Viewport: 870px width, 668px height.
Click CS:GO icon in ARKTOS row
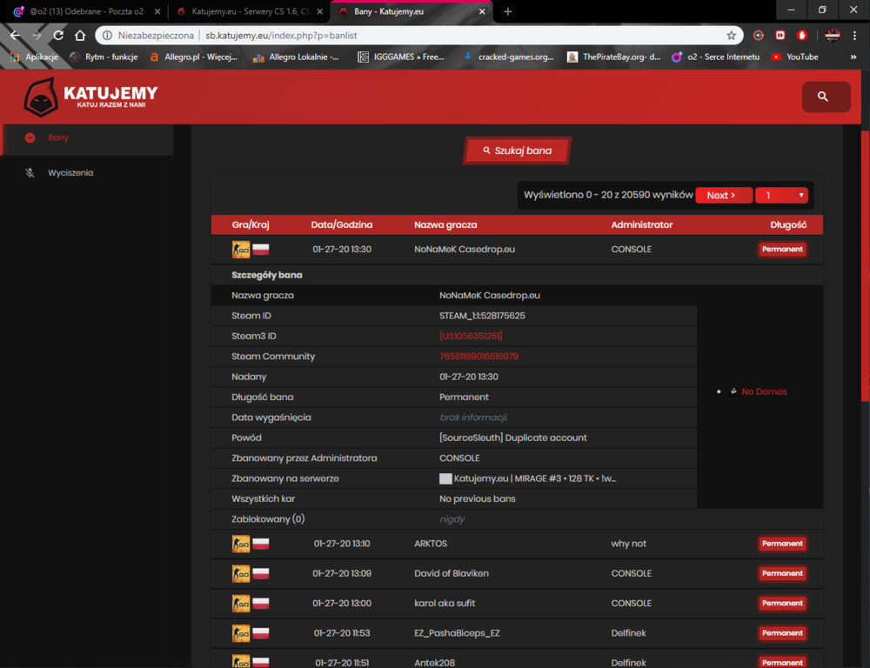pos(241,544)
